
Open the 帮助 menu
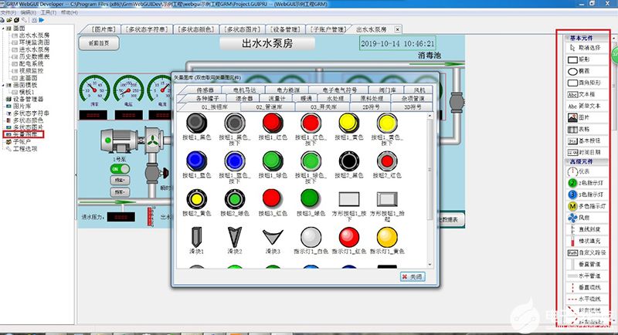point(70,12)
